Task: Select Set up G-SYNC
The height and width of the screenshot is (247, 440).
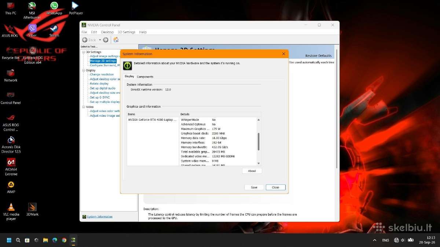Action: 100,97
